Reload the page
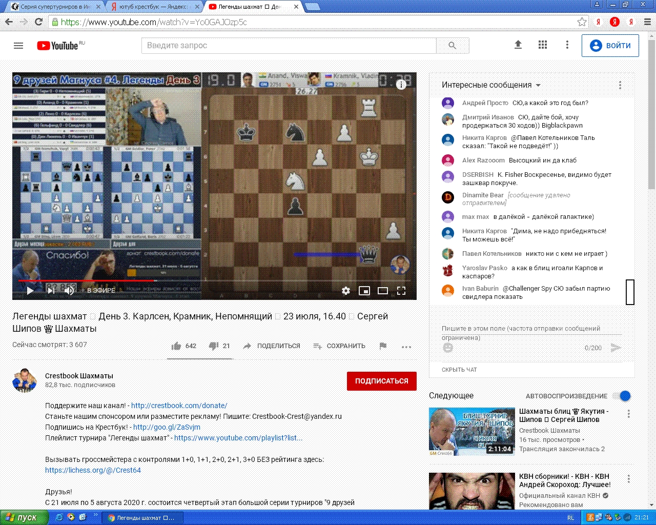Viewport: 656px width, 525px height. [x=38, y=22]
